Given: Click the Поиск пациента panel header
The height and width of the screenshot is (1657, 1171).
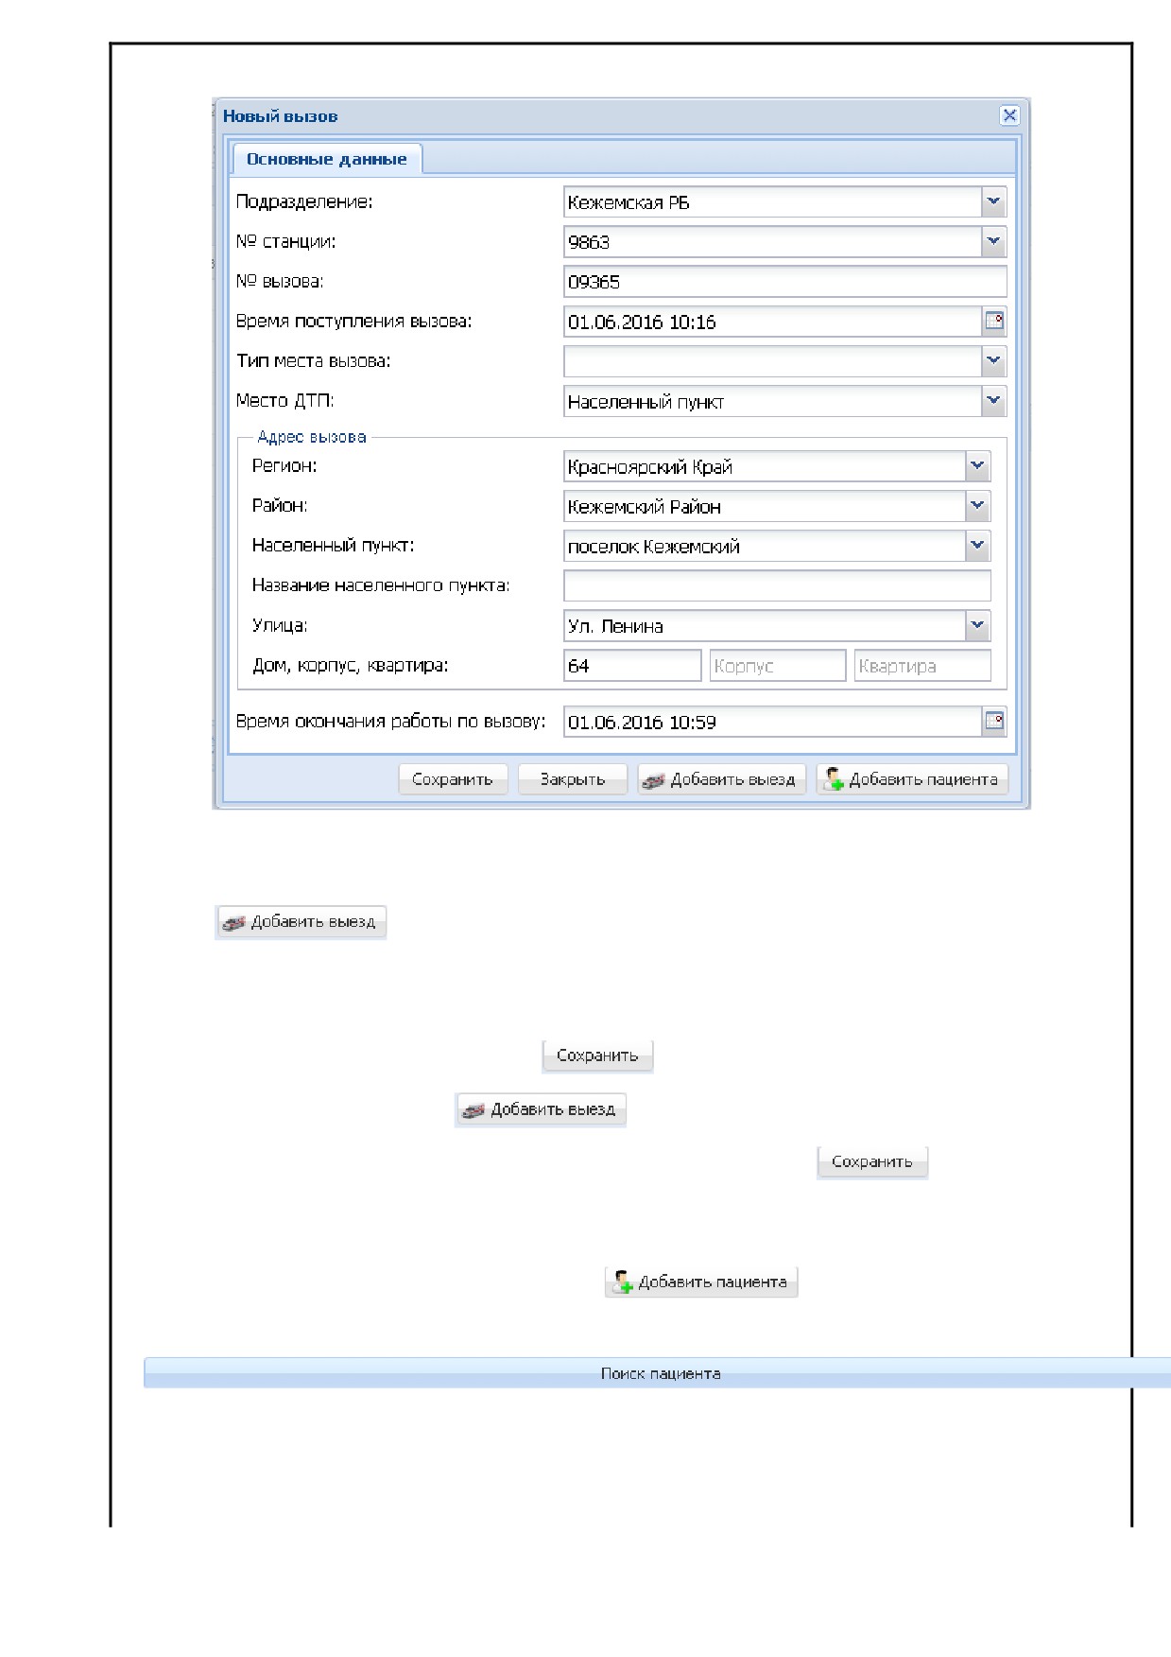Looking at the screenshot, I should (x=658, y=1373).
